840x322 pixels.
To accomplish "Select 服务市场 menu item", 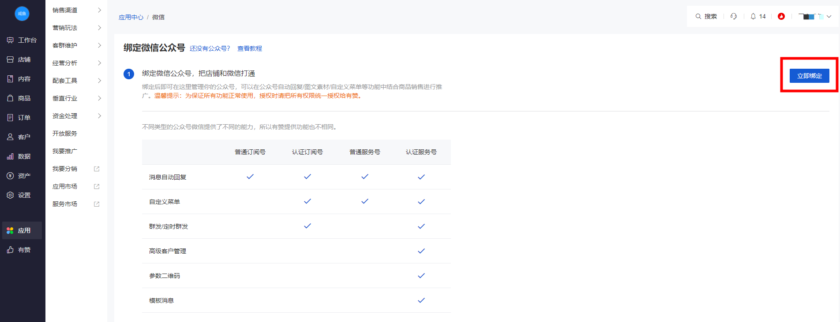I will [65, 204].
